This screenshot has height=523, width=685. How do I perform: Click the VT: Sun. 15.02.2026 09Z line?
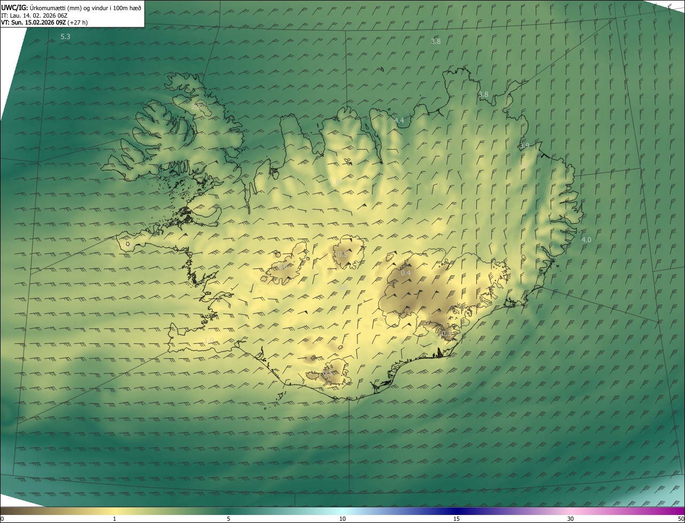coord(44,22)
